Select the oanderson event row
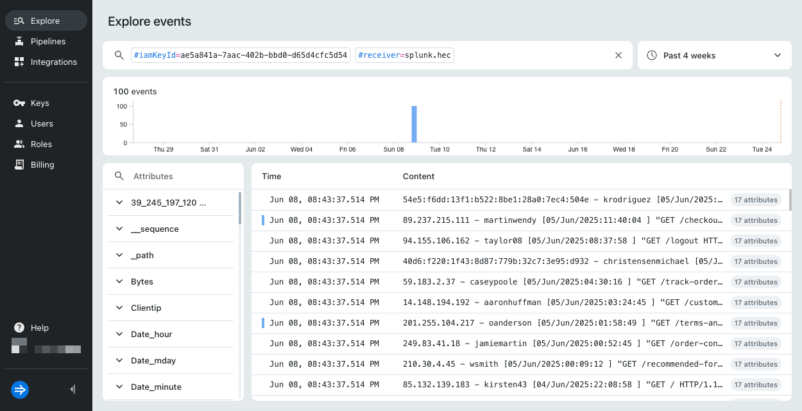This screenshot has height=411, width=802. click(520, 323)
